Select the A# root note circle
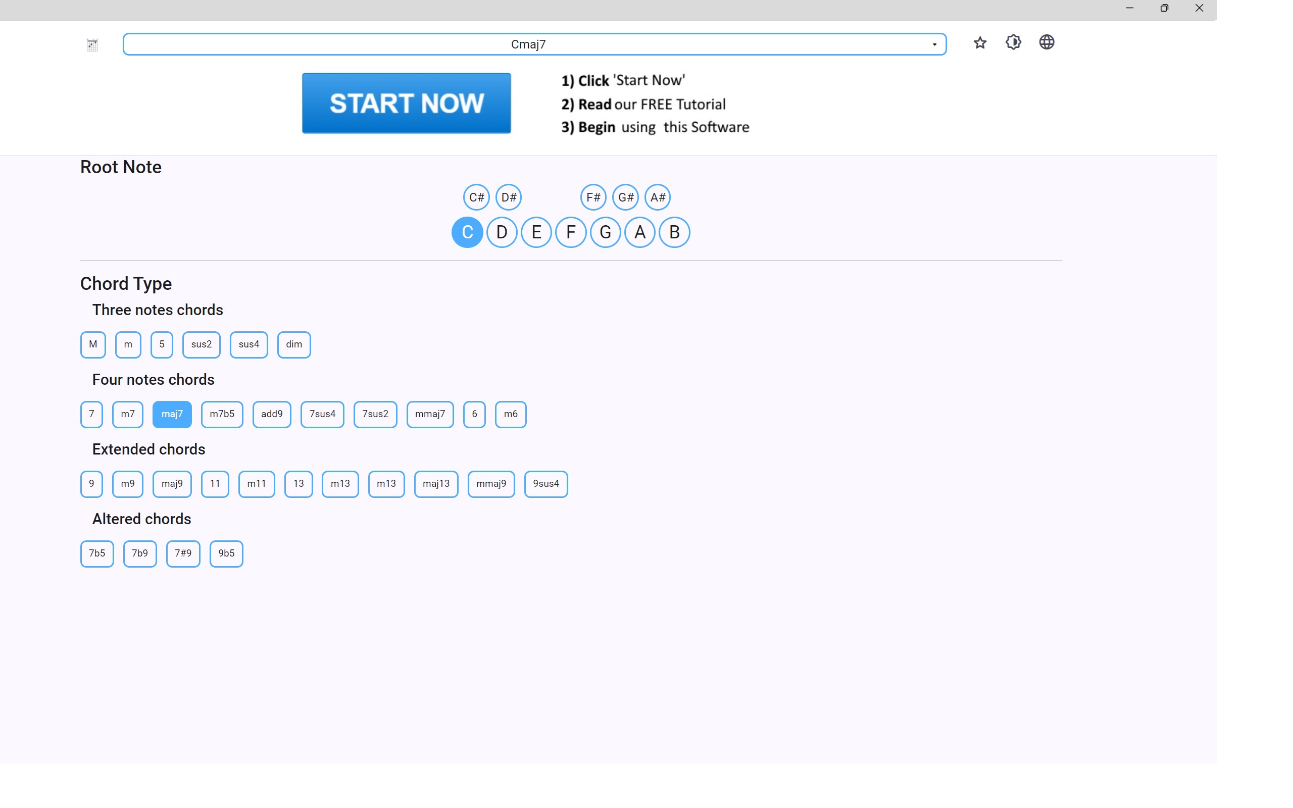The height and width of the screenshot is (808, 1293). point(657,197)
